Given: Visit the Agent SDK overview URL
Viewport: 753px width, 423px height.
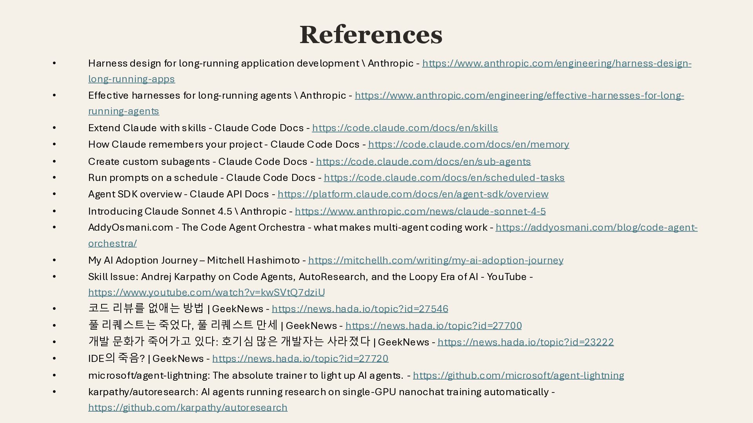Looking at the screenshot, I should (413, 194).
